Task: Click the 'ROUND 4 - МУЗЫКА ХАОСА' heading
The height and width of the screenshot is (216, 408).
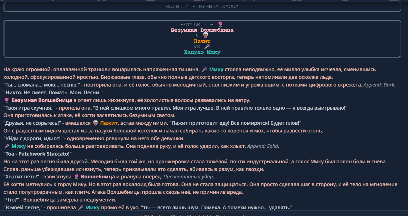Action: pos(202,7)
